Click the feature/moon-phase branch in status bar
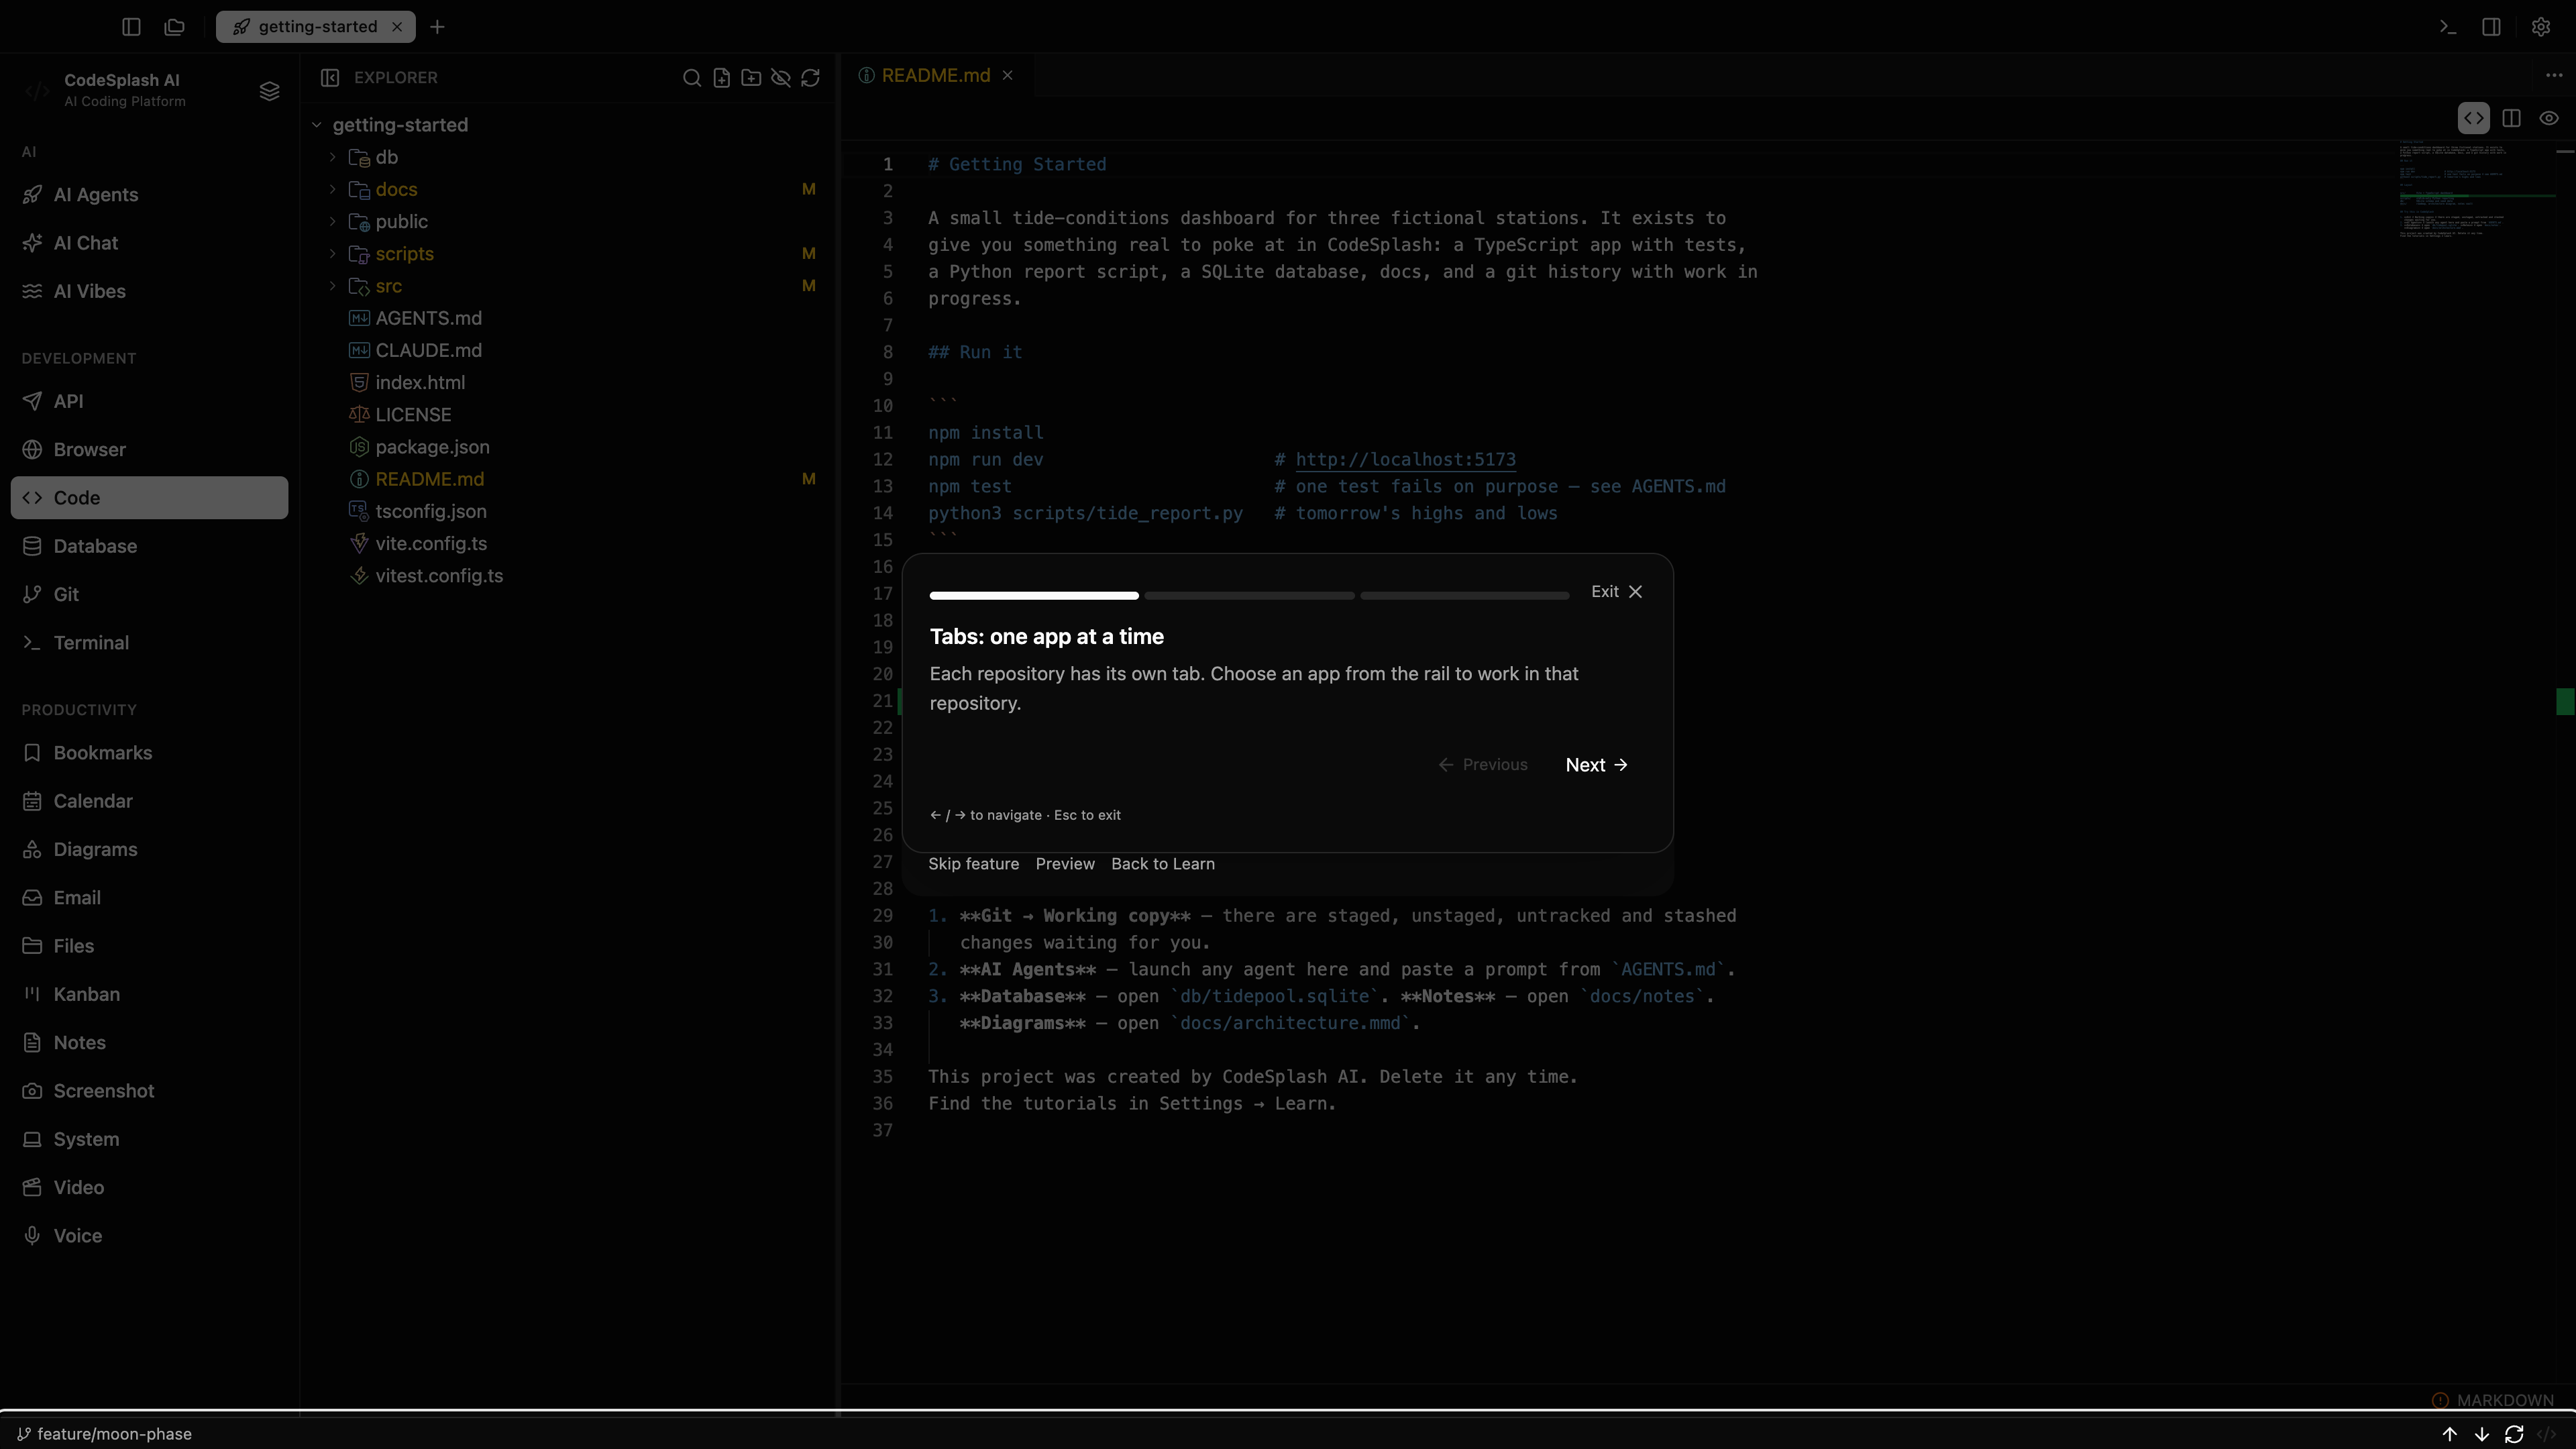2576x1449 pixels. pyautogui.click(x=104, y=1434)
